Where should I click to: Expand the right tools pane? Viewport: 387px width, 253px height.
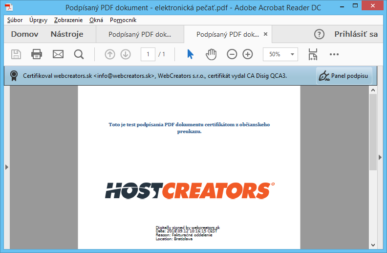coord(380,157)
